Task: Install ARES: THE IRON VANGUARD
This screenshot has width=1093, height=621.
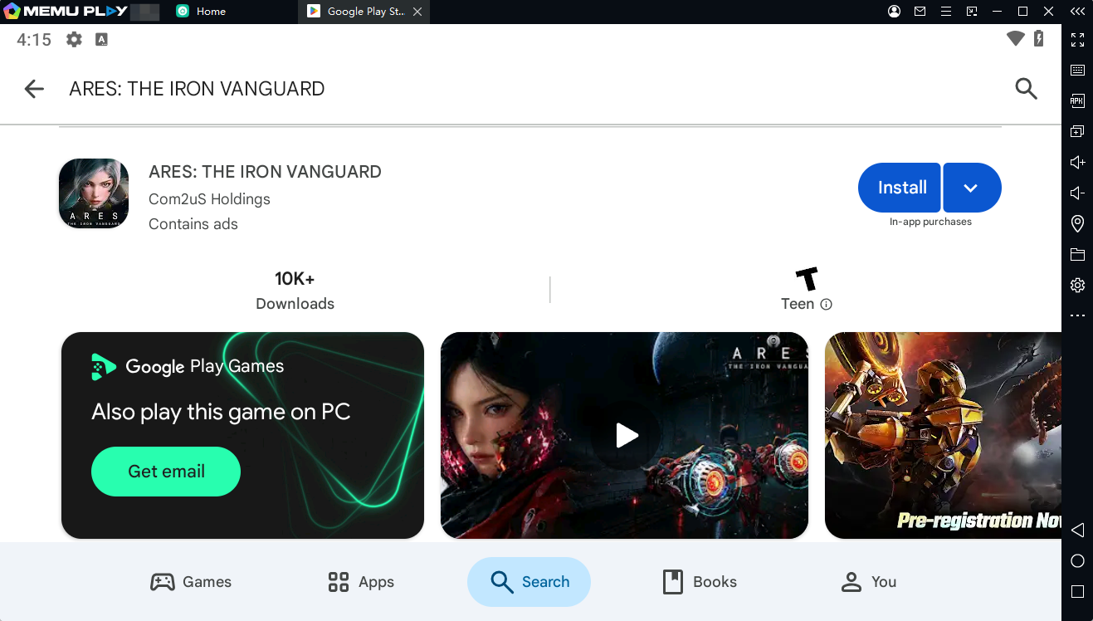Action: 900,188
